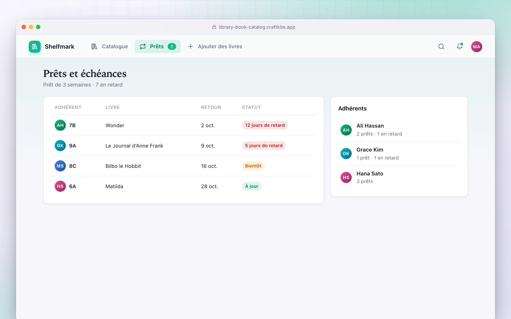This screenshot has width=511, height=319.
Task: Click the À jour status badge
Action: (x=252, y=186)
